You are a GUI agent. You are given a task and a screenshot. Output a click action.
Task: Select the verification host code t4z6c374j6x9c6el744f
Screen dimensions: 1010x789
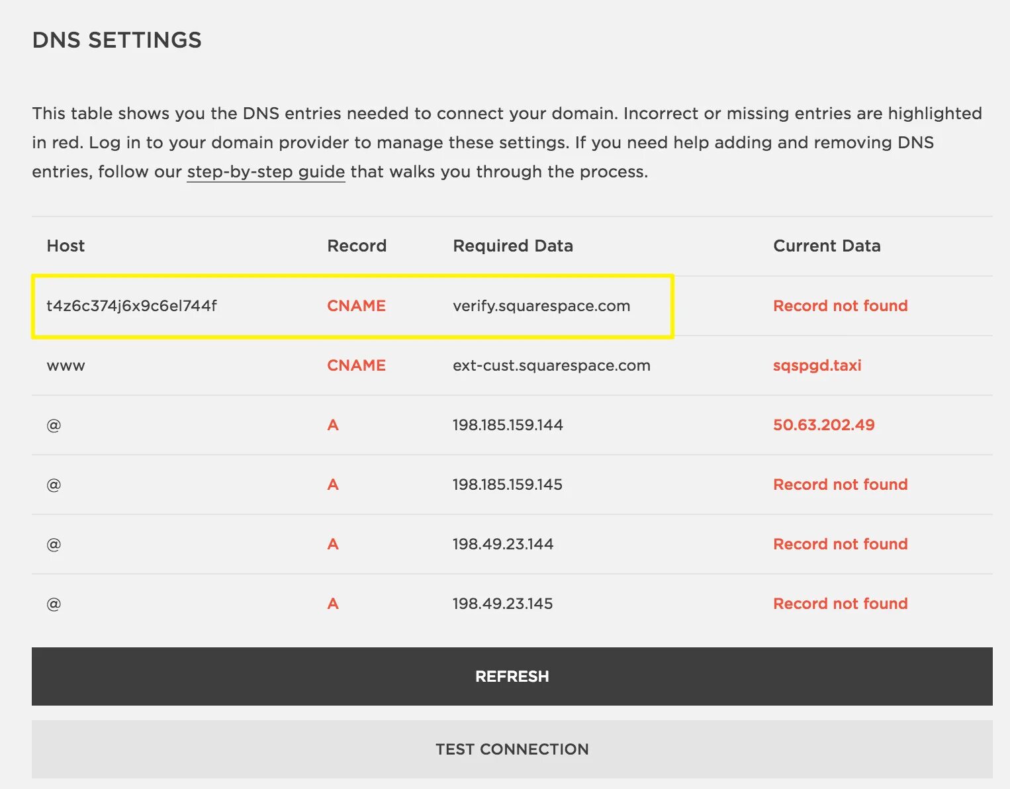[x=132, y=306]
